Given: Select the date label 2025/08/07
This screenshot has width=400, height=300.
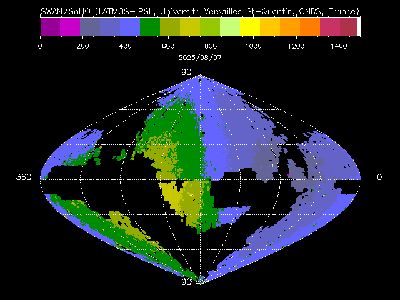Looking at the screenshot, I should point(200,57).
